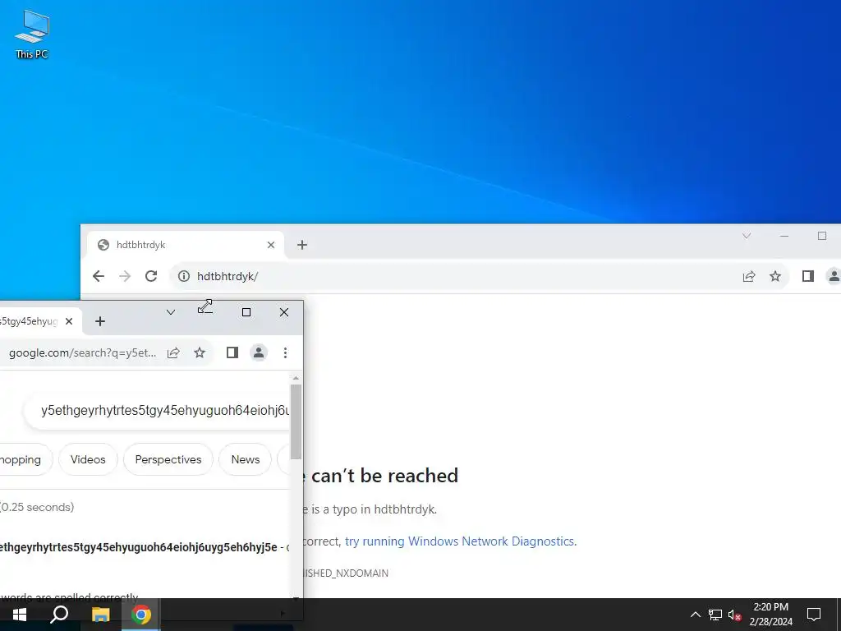The height and width of the screenshot is (631, 841).
Task: Maximize the hdtbhtrdyk Chrome window
Action: 821,236
